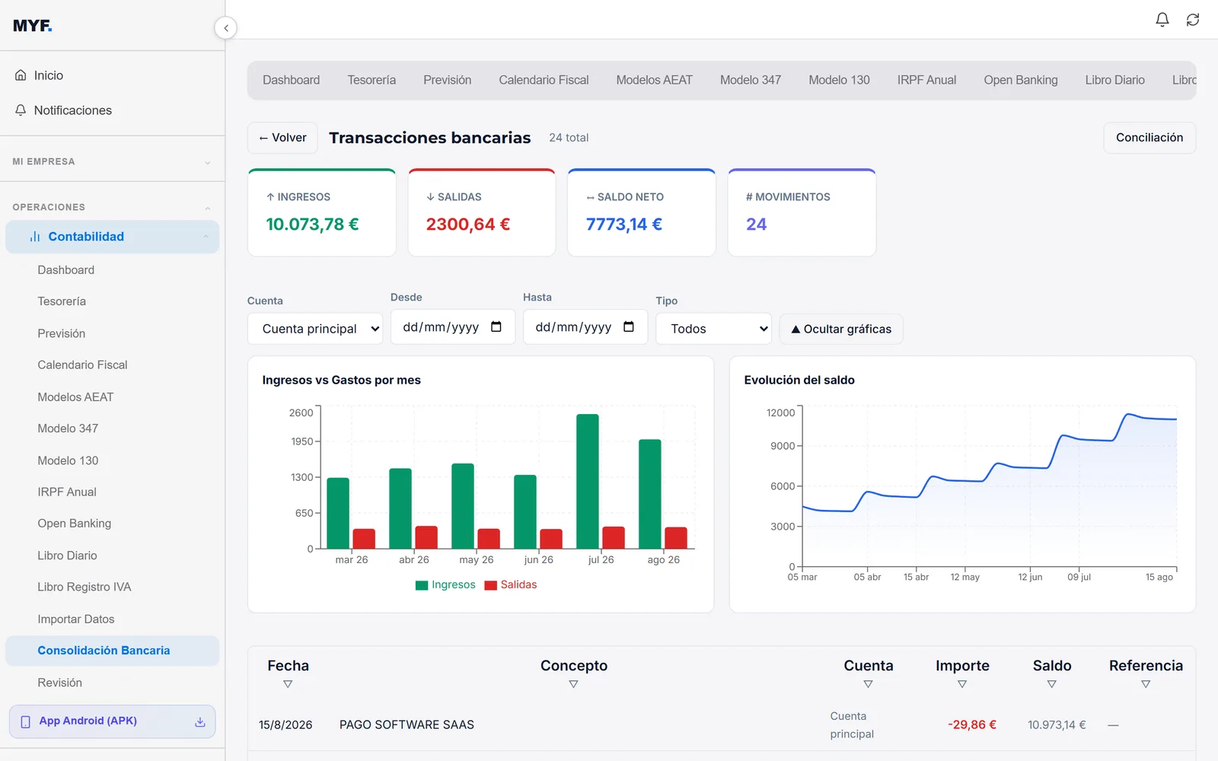Open the Conciliación button
This screenshot has width=1218, height=761.
1149,138
